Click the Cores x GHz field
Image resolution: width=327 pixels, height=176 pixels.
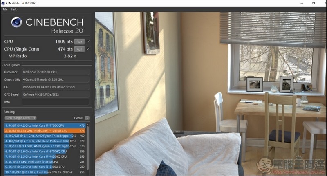coord(56,79)
